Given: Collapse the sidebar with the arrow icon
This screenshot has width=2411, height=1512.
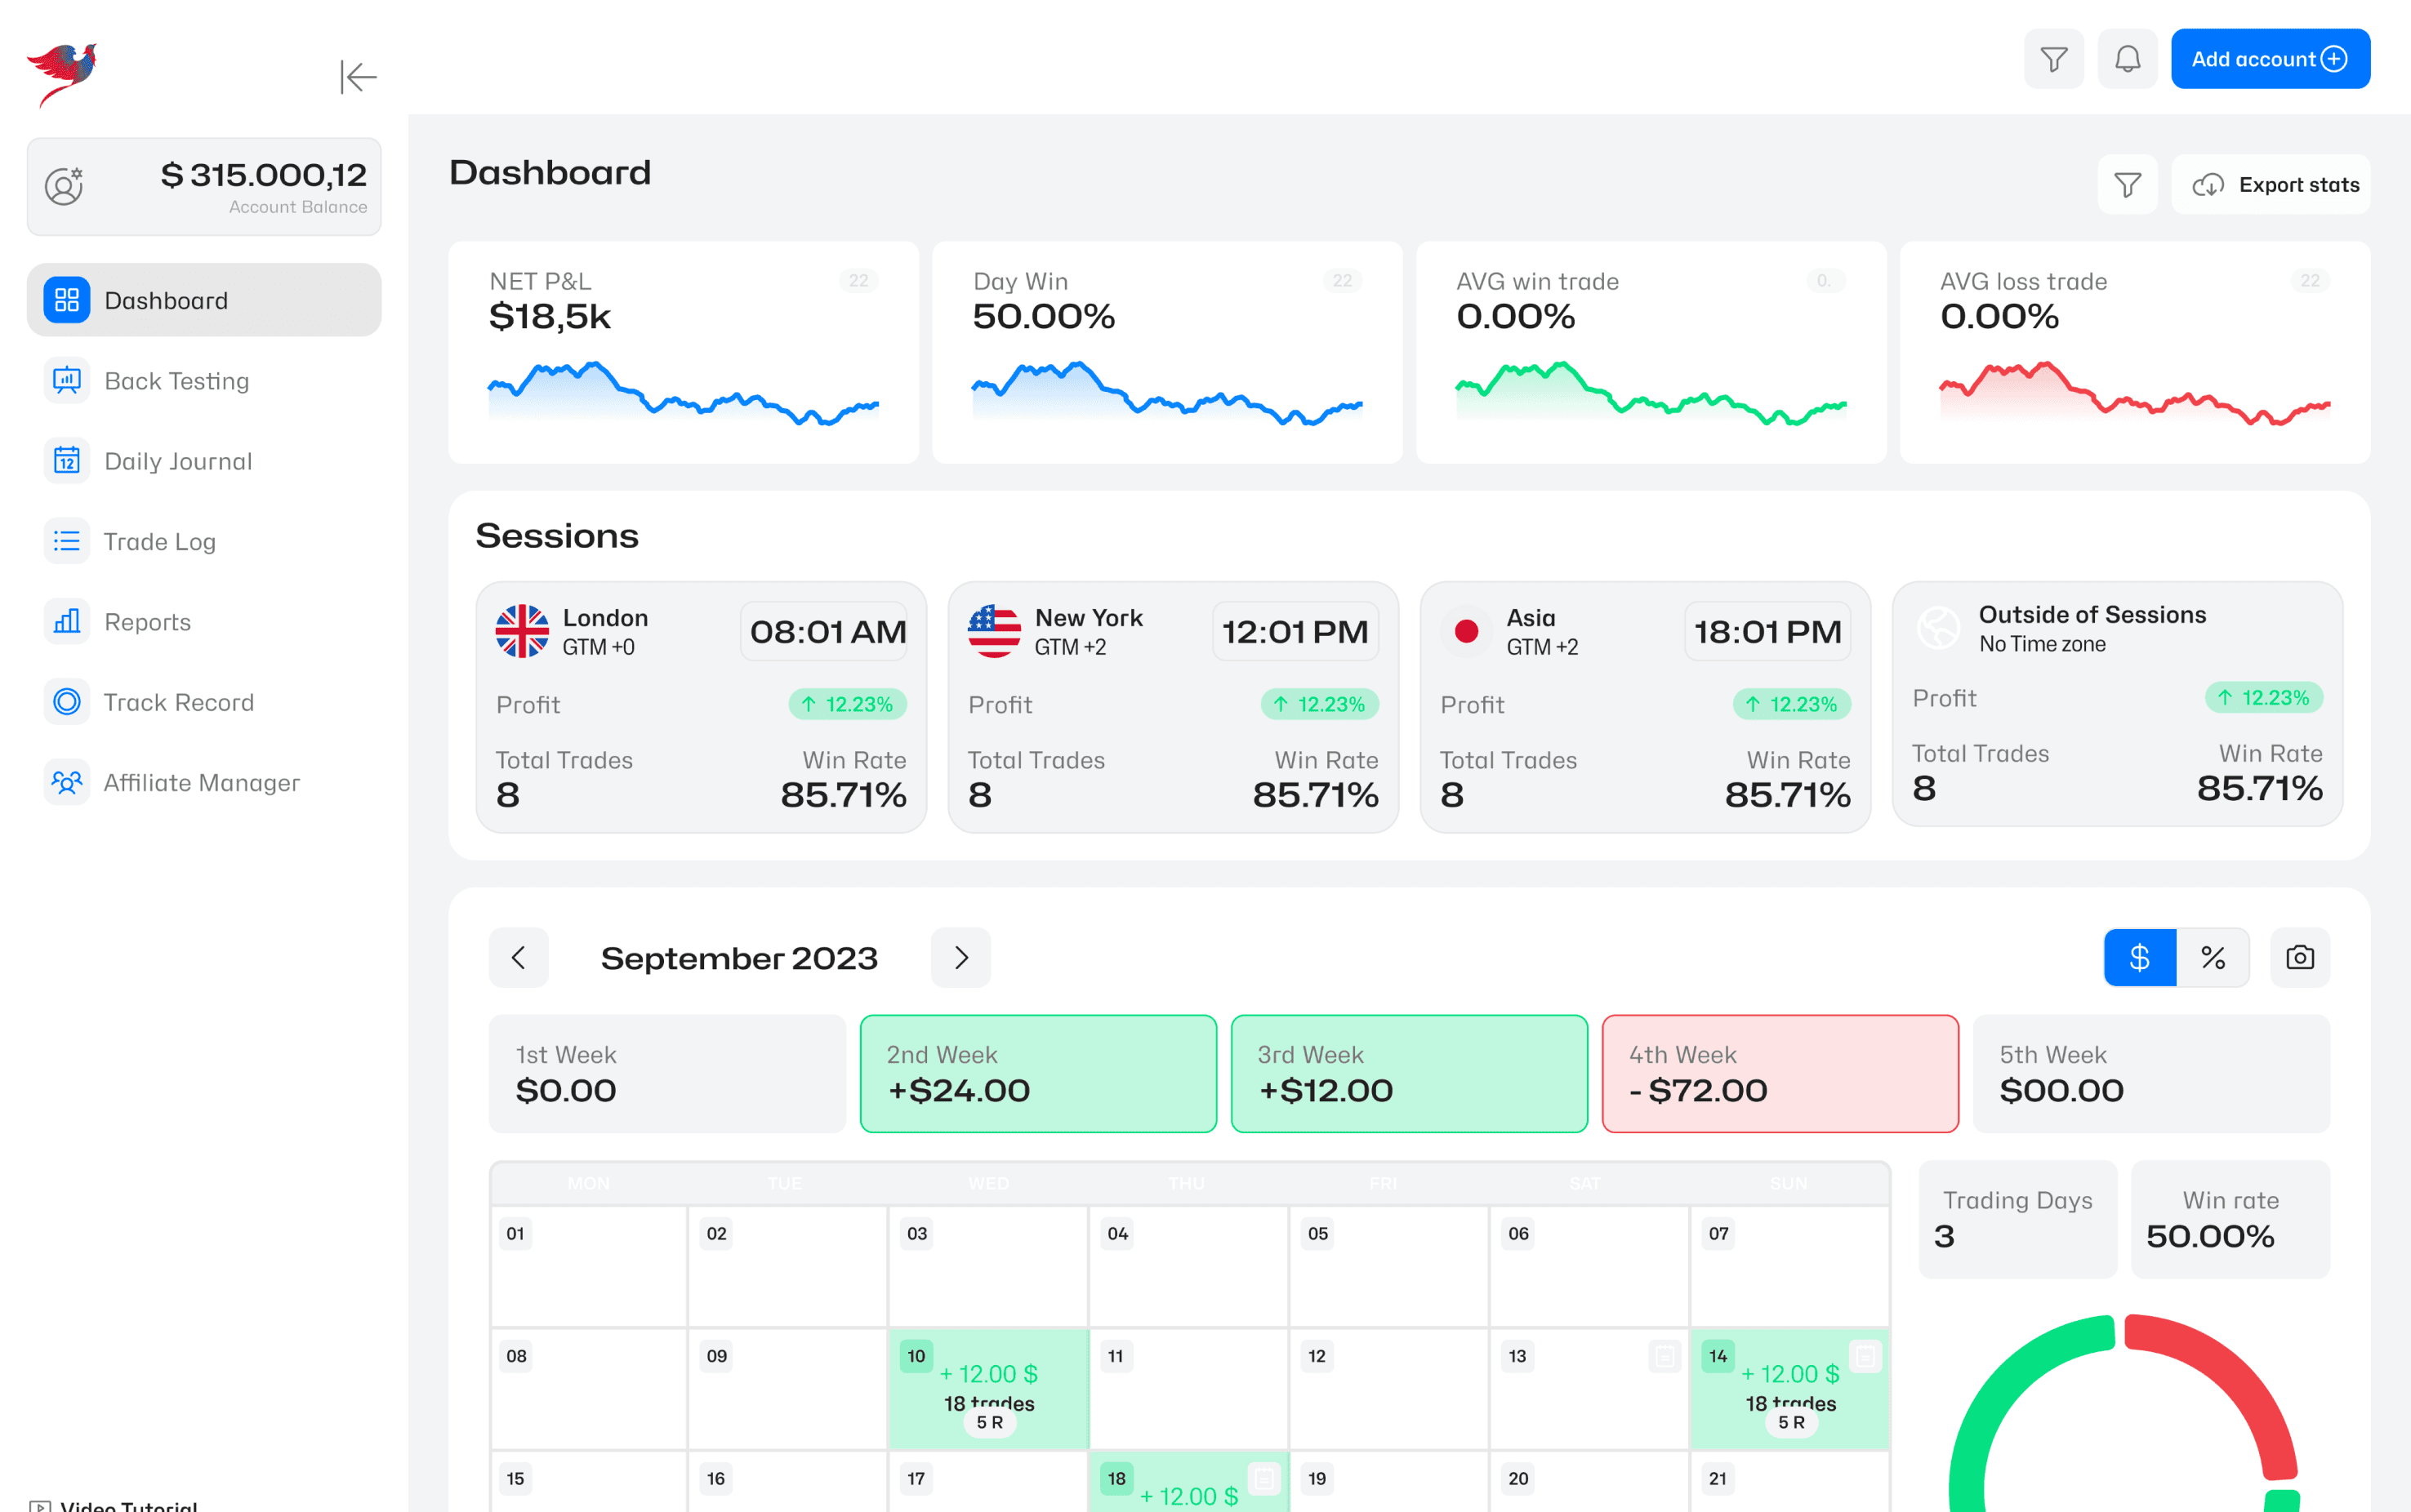Looking at the screenshot, I should click(x=359, y=77).
